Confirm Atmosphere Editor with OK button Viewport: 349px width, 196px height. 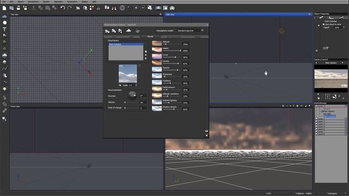pyautogui.click(x=206, y=131)
